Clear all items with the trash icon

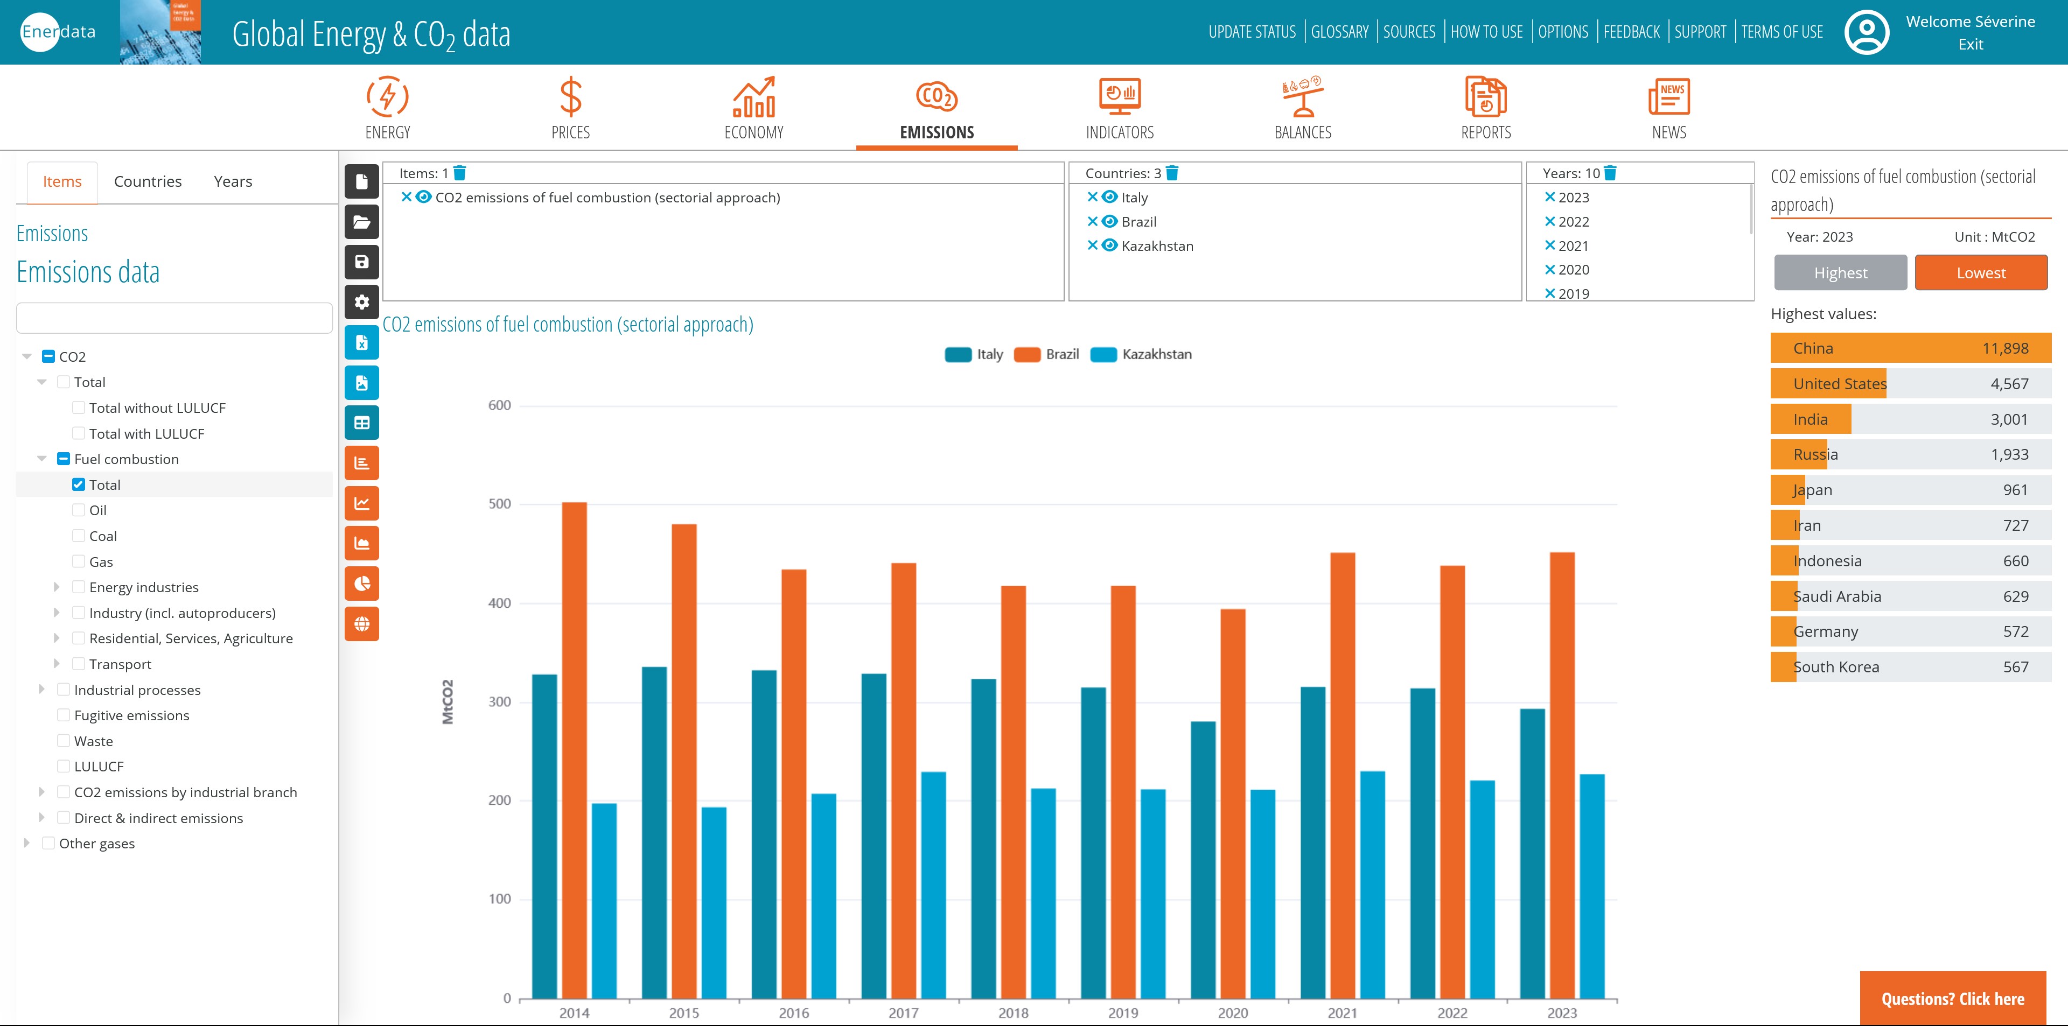click(x=460, y=173)
